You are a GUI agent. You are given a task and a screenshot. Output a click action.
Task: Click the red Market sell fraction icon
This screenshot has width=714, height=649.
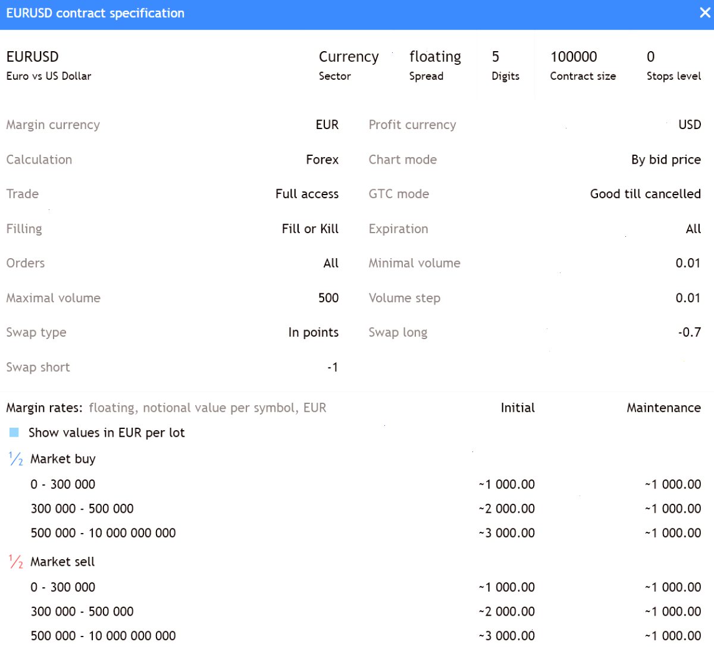coord(16,562)
